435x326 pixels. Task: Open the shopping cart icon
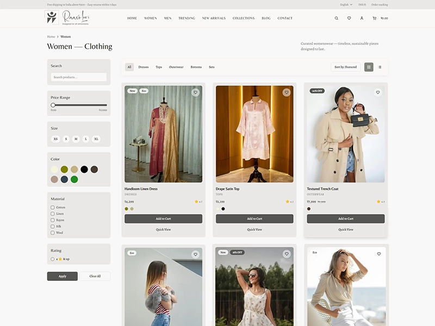(x=374, y=18)
